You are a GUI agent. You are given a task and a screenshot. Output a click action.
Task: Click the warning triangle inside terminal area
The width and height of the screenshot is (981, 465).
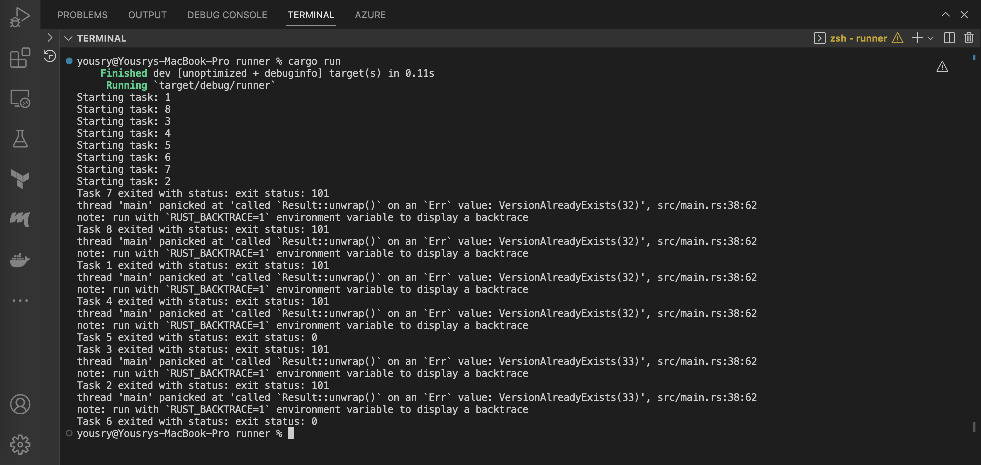(x=942, y=67)
